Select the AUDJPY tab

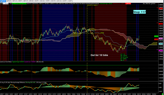[65, 1]
